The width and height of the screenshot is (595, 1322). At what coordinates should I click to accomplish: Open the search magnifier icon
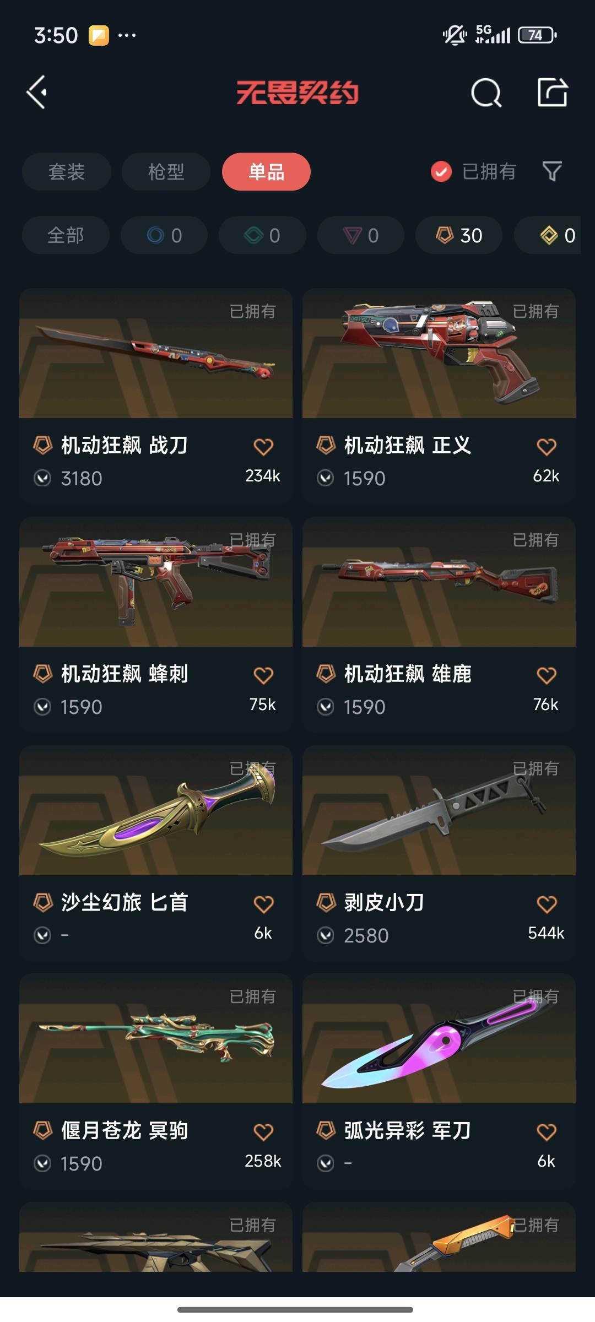486,93
